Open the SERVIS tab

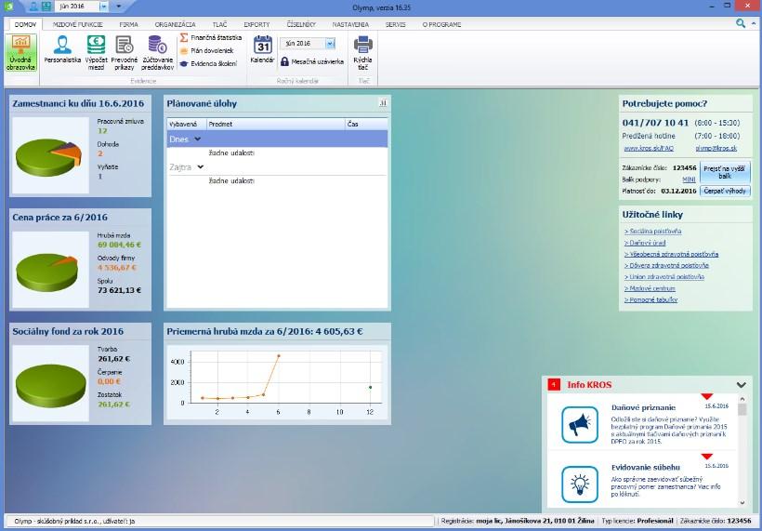click(395, 24)
